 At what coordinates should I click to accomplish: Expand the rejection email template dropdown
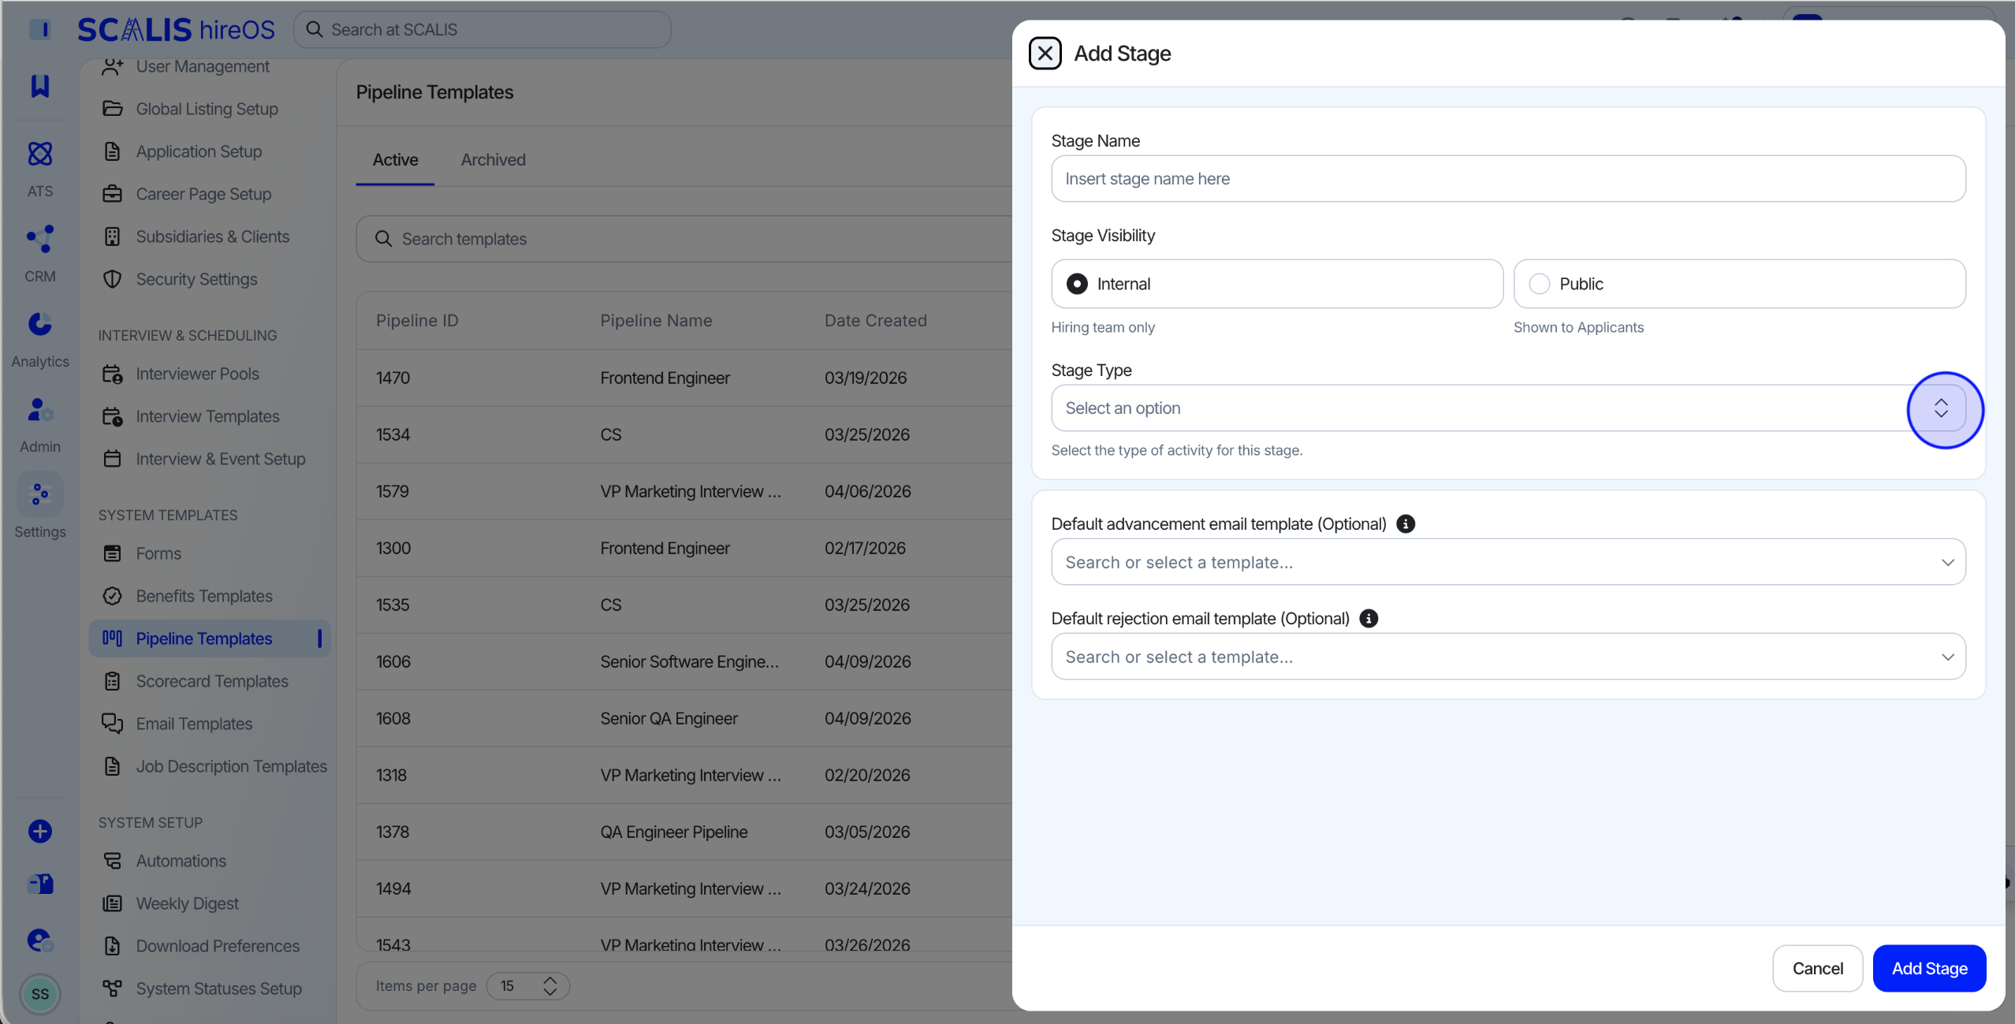1947,657
